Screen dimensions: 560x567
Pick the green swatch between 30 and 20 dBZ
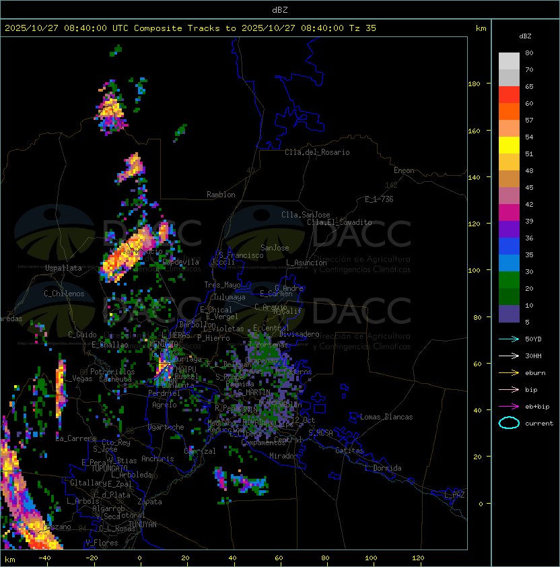click(509, 280)
